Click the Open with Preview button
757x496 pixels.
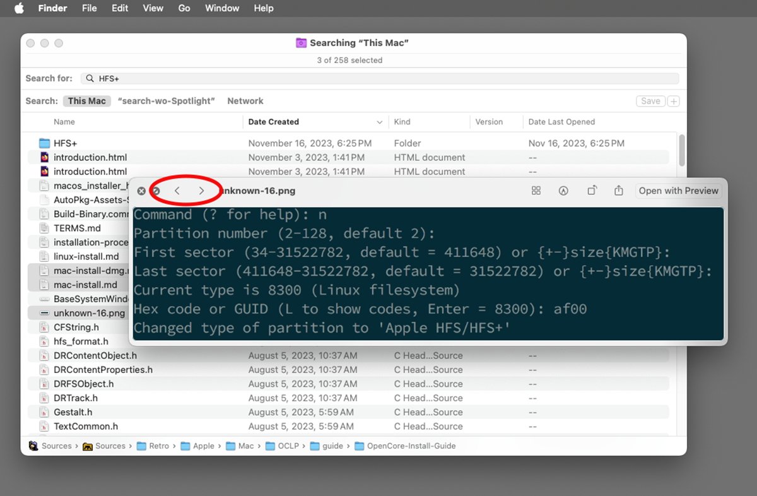pos(678,191)
